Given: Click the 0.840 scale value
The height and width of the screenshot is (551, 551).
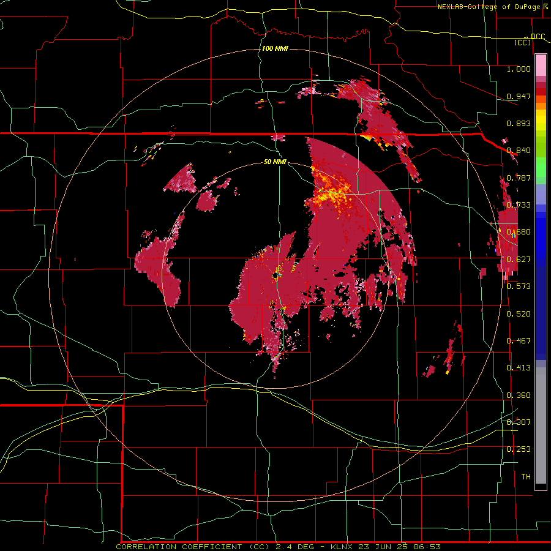Looking at the screenshot, I should click(x=519, y=151).
